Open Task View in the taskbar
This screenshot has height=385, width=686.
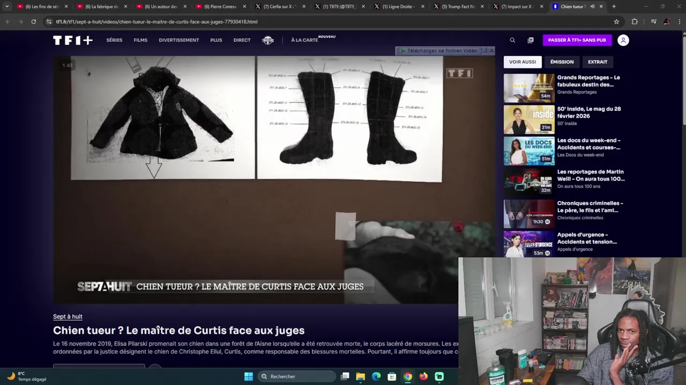(345, 376)
